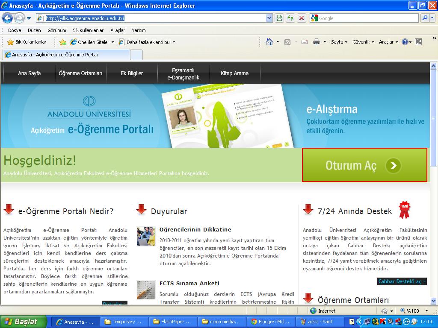The height and width of the screenshot is (328, 438).
Task: Open the Araçlar command bar menu
Action: (x=388, y=42)
